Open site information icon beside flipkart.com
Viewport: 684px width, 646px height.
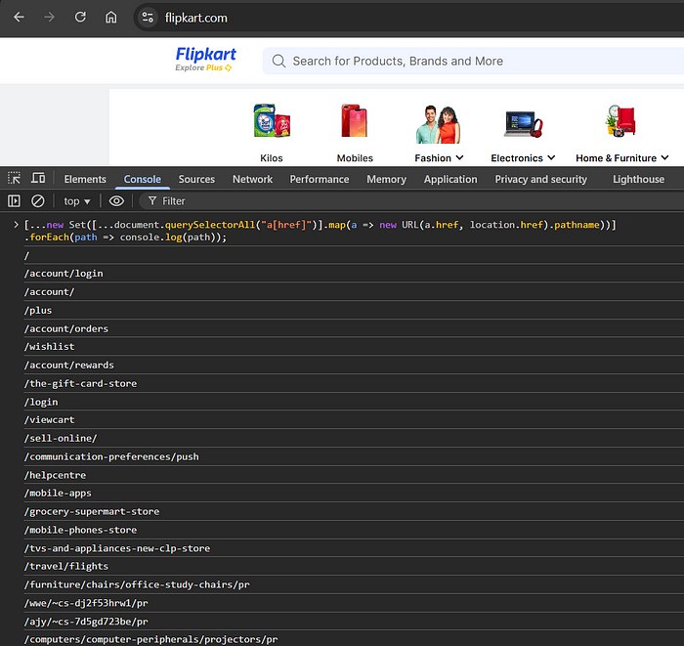click(148, 18)
